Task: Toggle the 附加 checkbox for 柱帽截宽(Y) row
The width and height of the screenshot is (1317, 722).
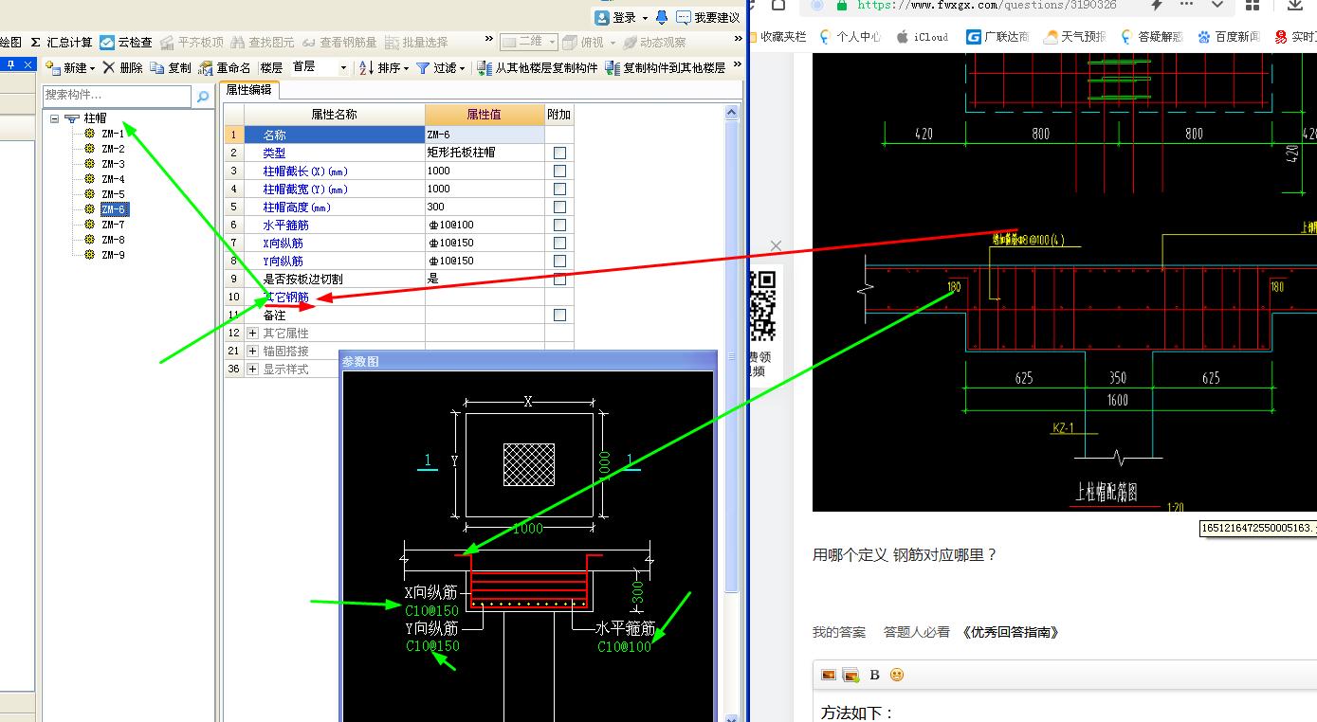Action: [559, 189]
